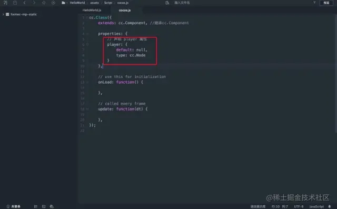Collapse the cc.Class block at line 1
This screenshot has height=209, width=337.
[x=87, y=17]
